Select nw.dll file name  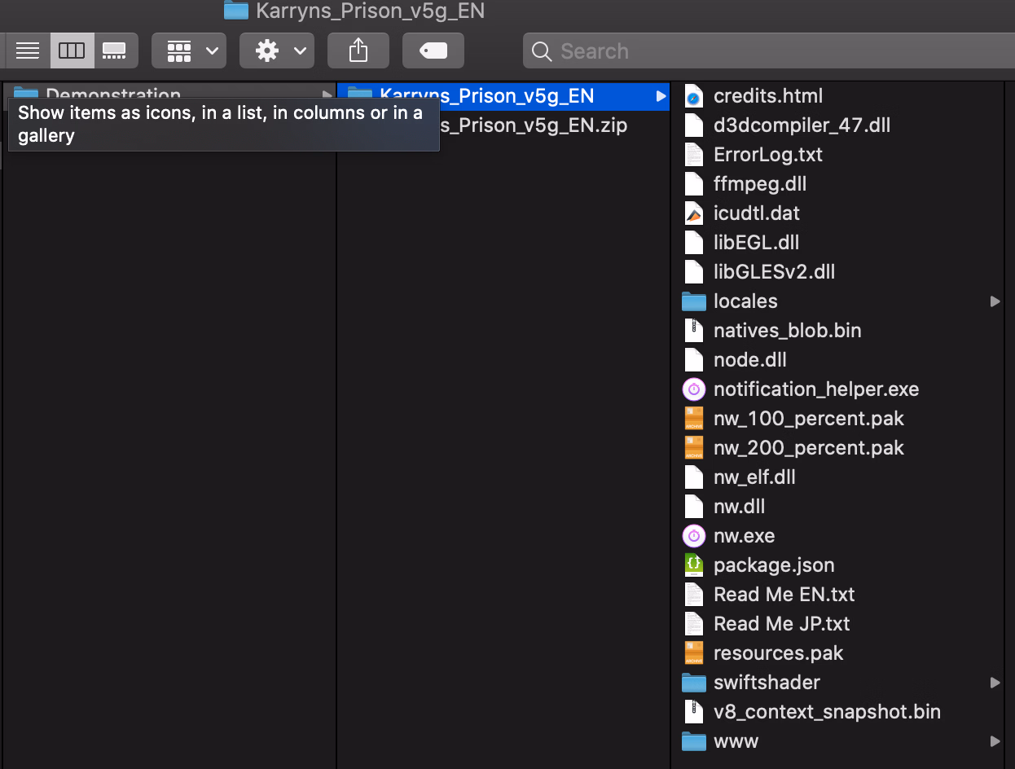740,507
